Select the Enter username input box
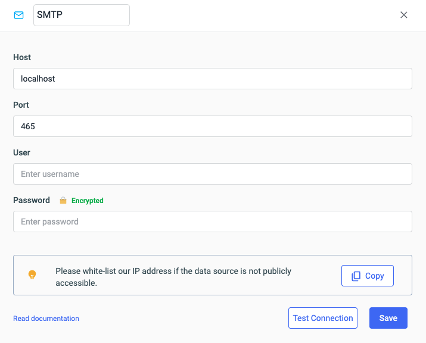426x343 pixels. [x=213, y=174]
